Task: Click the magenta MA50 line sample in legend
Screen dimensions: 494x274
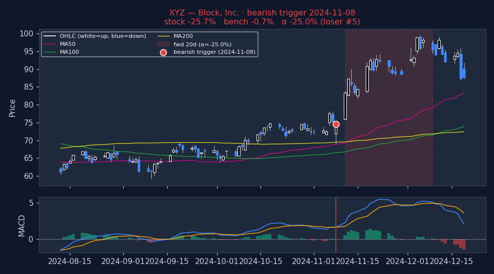Action: point(49,44)
